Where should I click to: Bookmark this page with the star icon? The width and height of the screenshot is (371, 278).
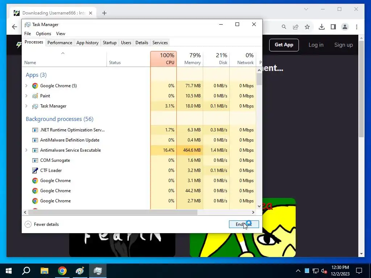click(x=307, y=27)
